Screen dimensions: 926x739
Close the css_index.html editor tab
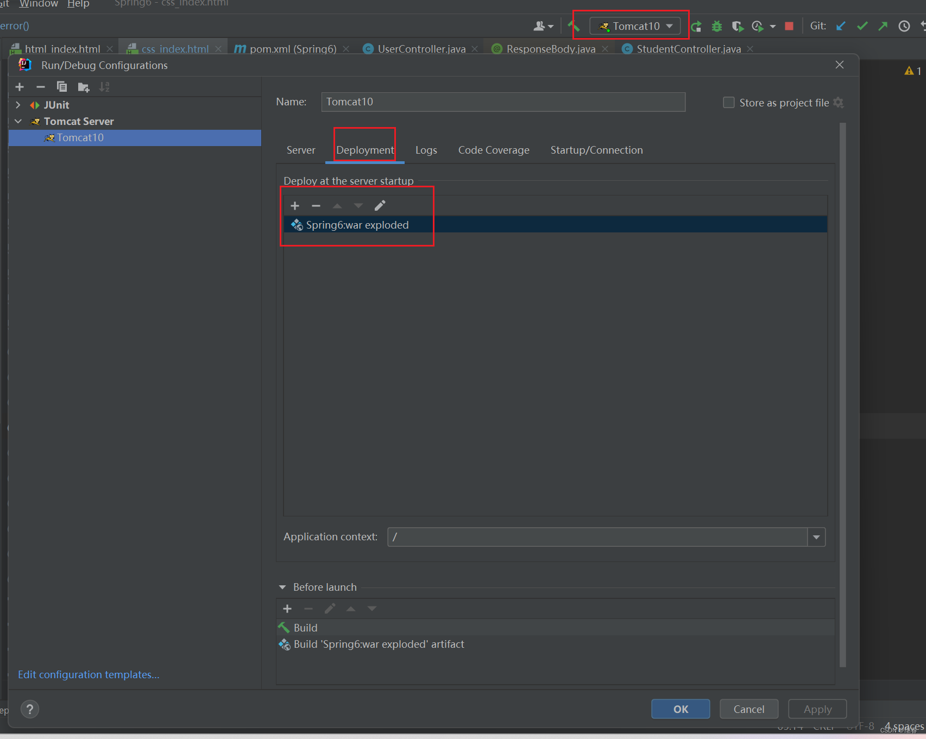218,49
